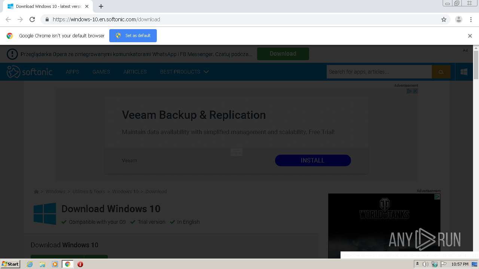Click the Action Center flag tray icon
This screenshot has height=269, width=479.
[444, 264]
